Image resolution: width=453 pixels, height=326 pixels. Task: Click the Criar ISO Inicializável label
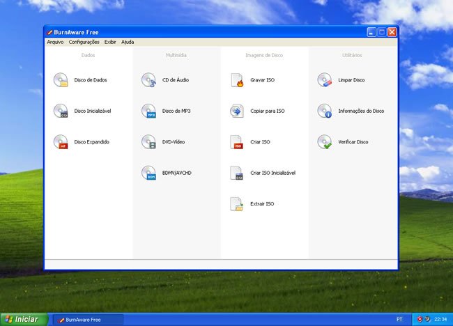272,173
